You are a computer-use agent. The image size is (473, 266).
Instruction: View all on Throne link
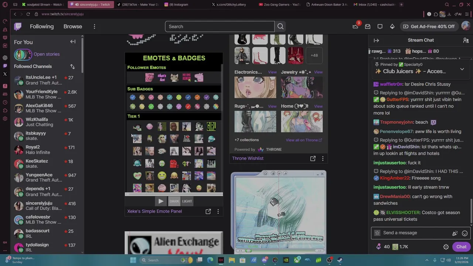tap(304, 140)
